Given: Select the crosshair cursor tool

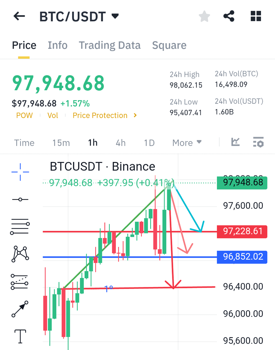Looking at the screenshot, I should pos(20,172).
